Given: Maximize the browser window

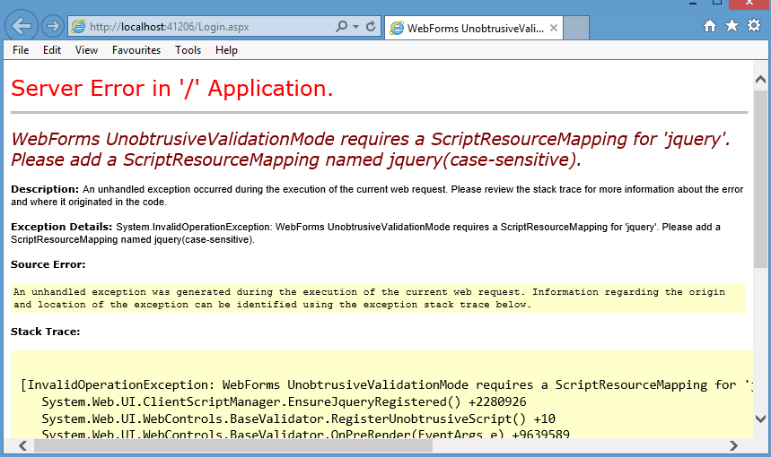Looking at the screenshot, I should [x=717, y=3].
